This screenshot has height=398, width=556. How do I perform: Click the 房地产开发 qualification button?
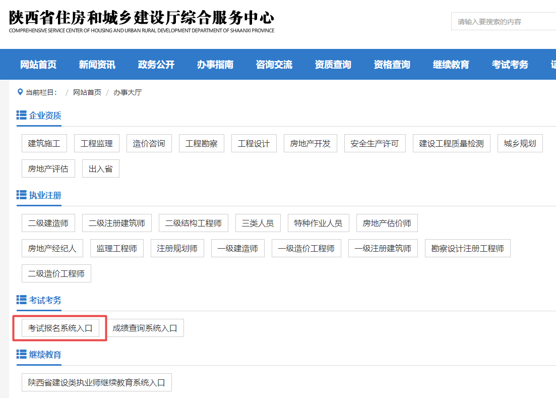tap(310, 143)
